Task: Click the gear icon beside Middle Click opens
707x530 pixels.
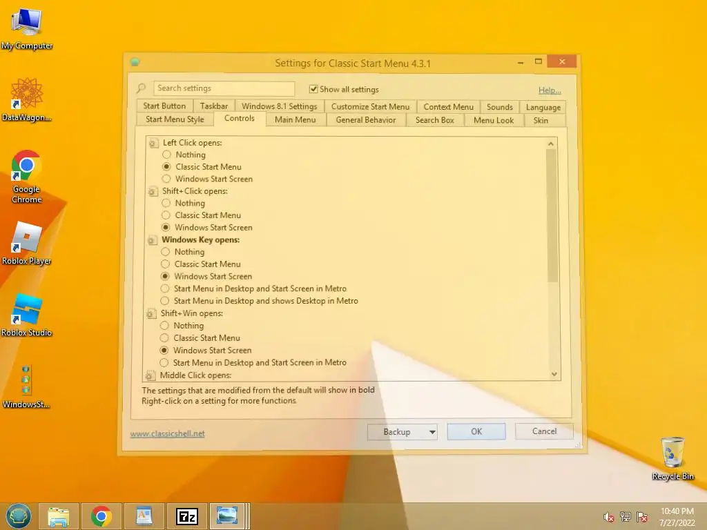Action: click(x=151, y=375)
